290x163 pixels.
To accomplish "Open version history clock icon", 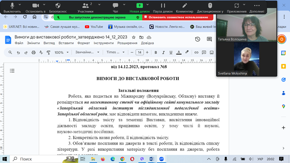I will click(198, 39).
